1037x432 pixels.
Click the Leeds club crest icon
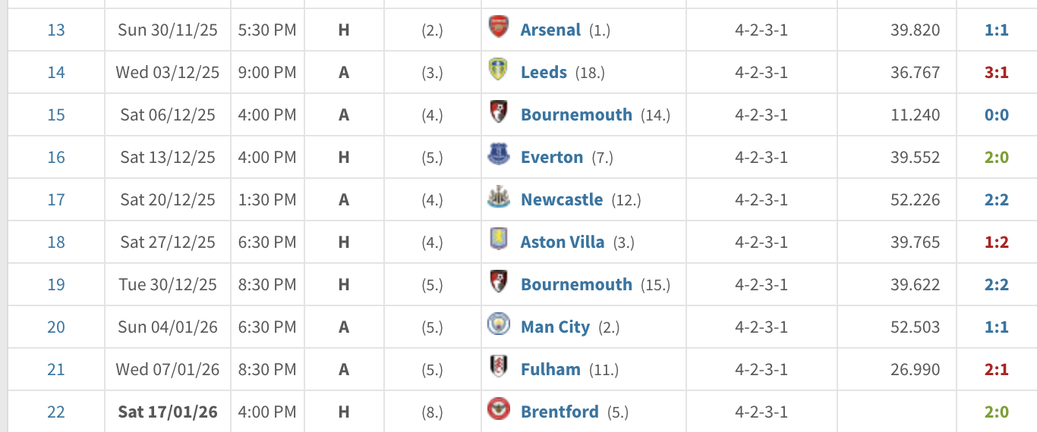(498, 70)
